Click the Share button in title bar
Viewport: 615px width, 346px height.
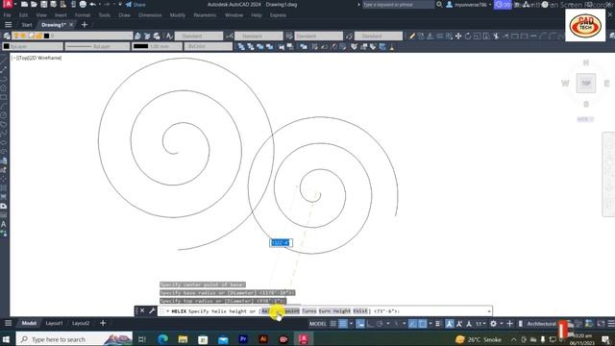tap(135, 5)
